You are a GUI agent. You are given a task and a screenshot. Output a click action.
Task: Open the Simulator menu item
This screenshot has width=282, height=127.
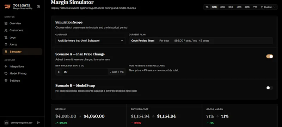pos(22,52)
